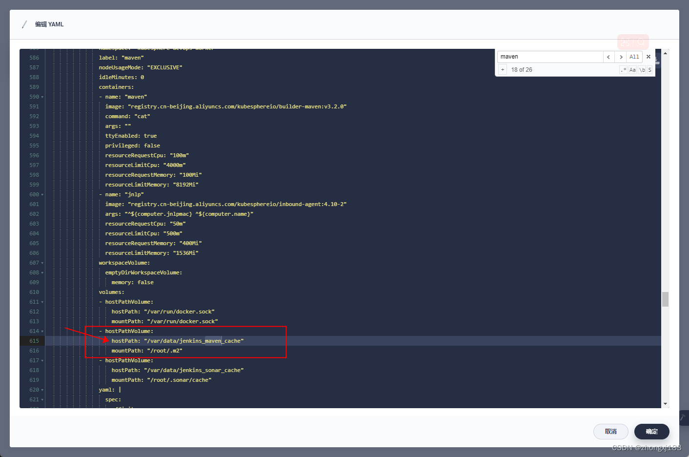Click mountPath "/root/.sonar/cache" line

pyautogui.click(x=162, y=380)
